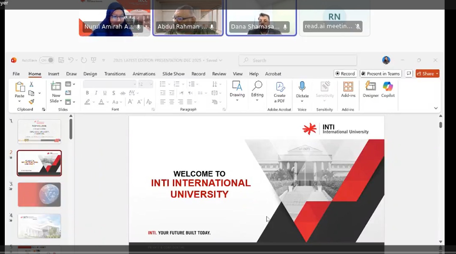This screenshot has width=456, height=254.
Task: Toggle Italic formatting
Action: coord(96,93)
